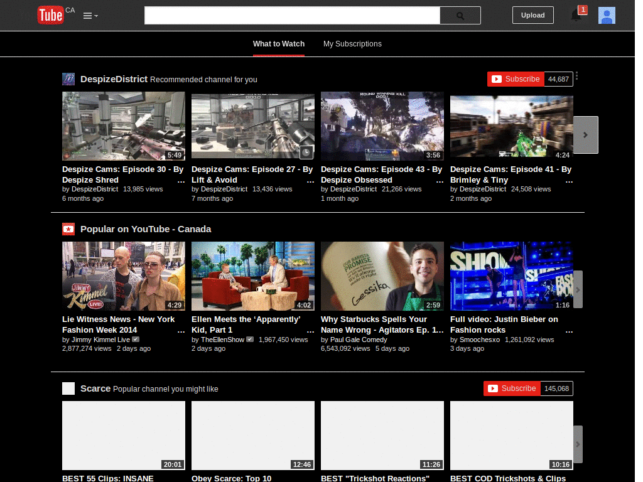Viewport: 643px width, 482px height.
Task: Click the Upload button
Action: point(532,15)
